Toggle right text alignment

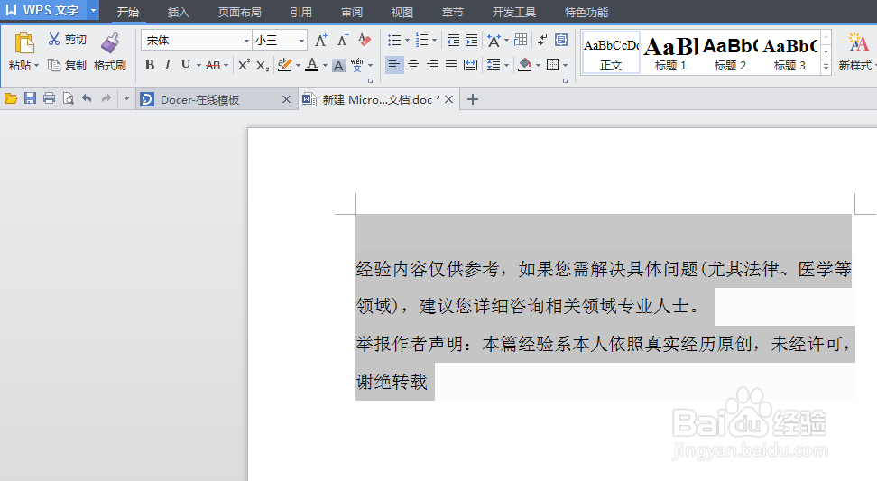coord(432,66)
